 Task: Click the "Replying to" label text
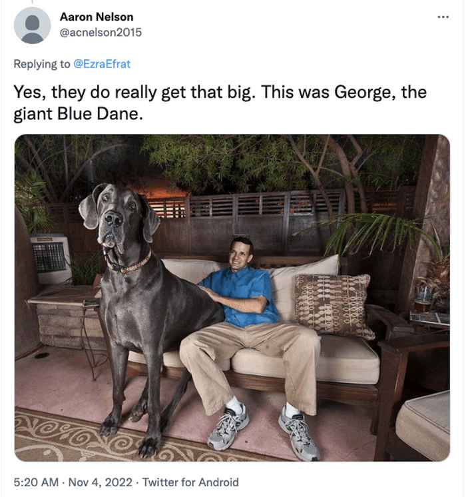[42, 64]
